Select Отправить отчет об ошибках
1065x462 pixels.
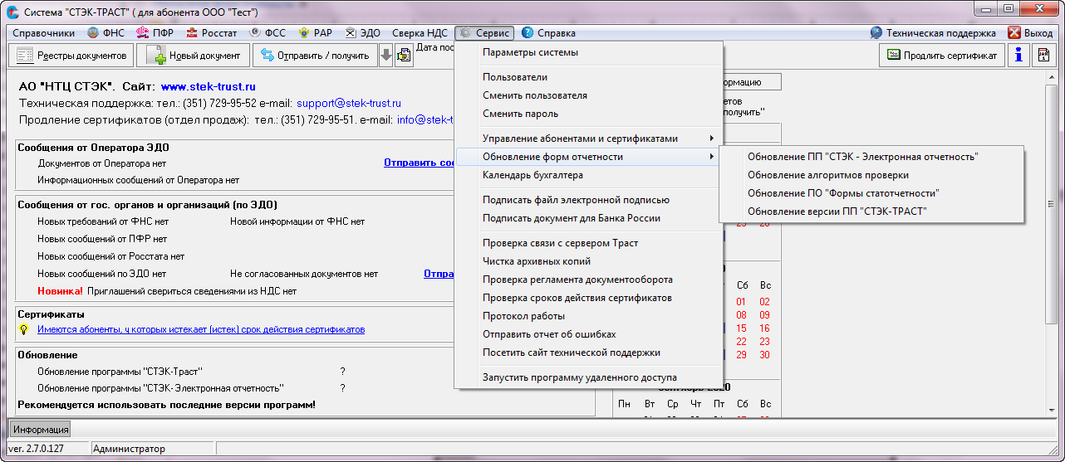[590, 334]
